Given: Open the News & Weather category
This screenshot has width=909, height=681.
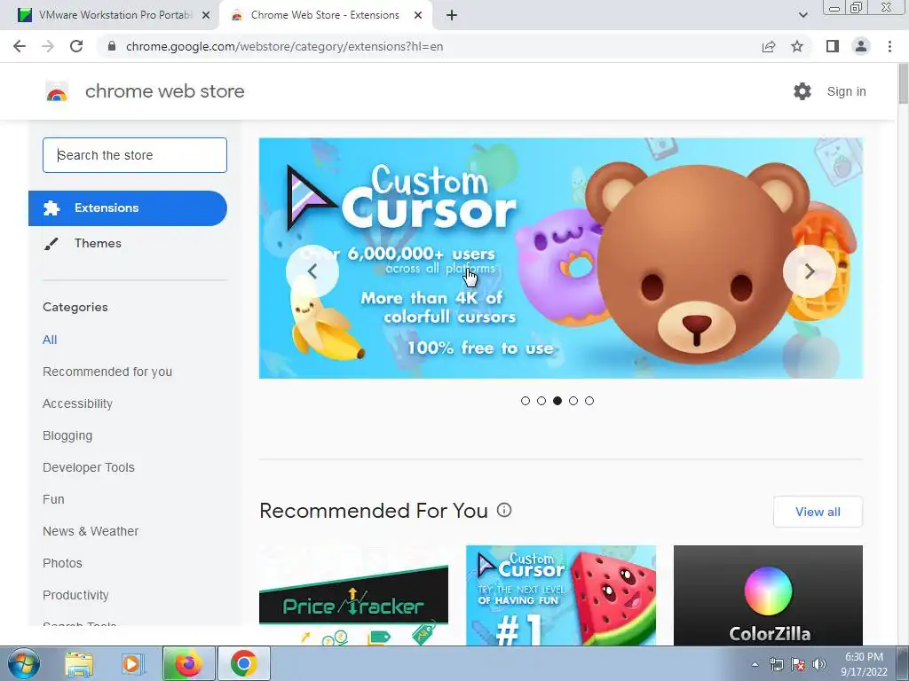Looking at the screenshot, I should pyautogui.click(x=91, y=531).
